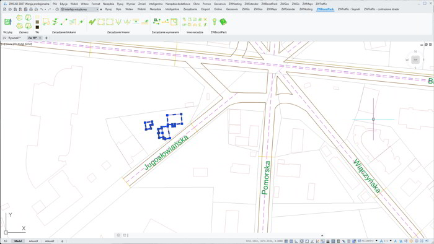The image size is (434, 244).
Task: Click the New file icon in quick toolbar
Action: (x=5, y=9)
